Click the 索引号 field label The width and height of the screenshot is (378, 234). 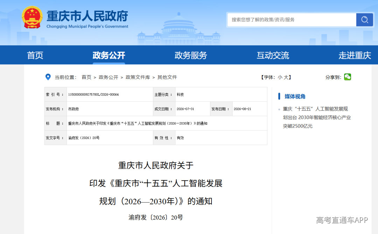[55, 95]
